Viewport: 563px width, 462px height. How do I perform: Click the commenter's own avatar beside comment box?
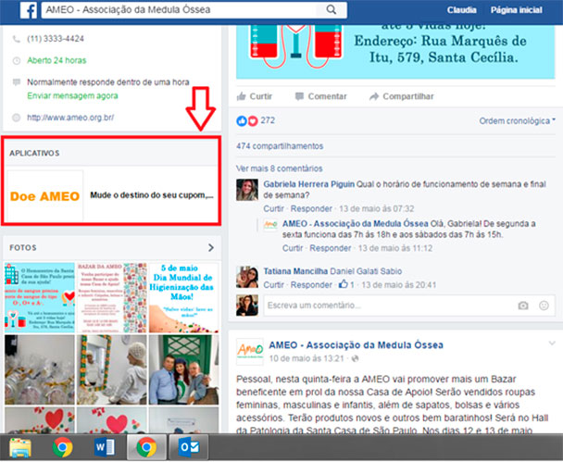click(247, 306)
